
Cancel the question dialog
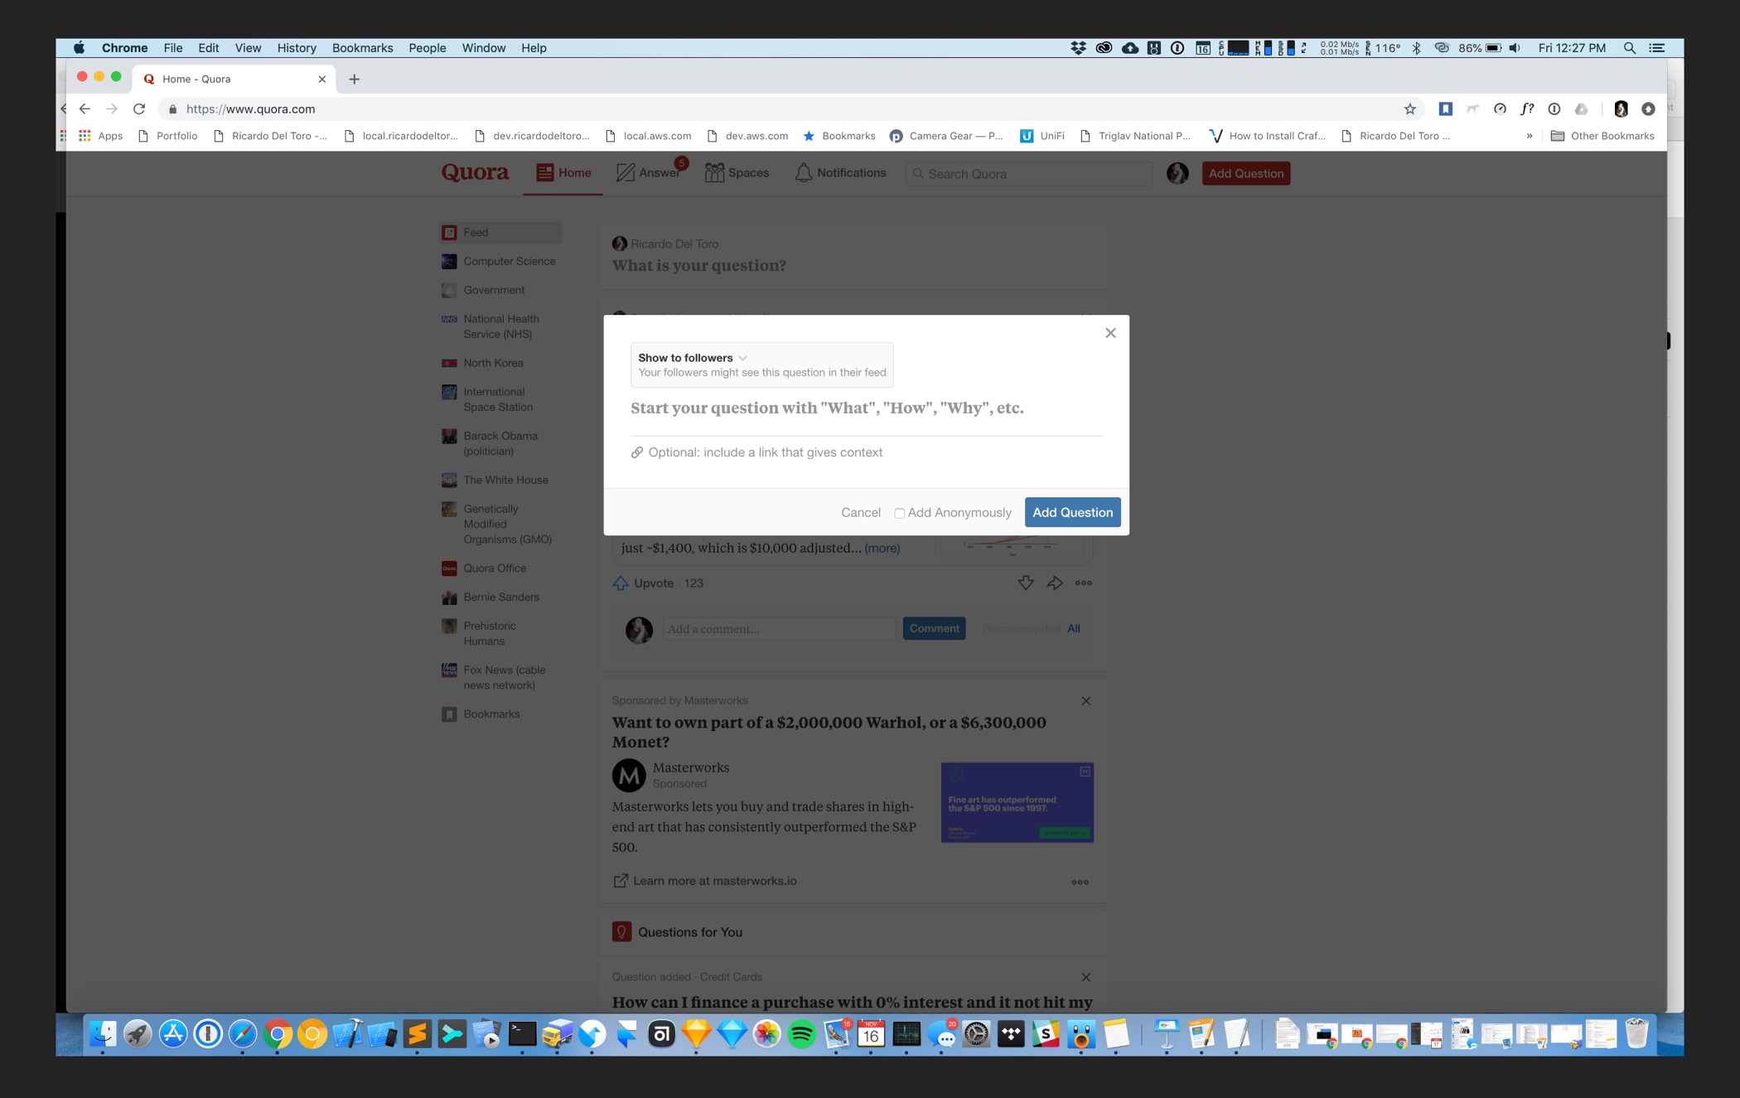point(860,512)
